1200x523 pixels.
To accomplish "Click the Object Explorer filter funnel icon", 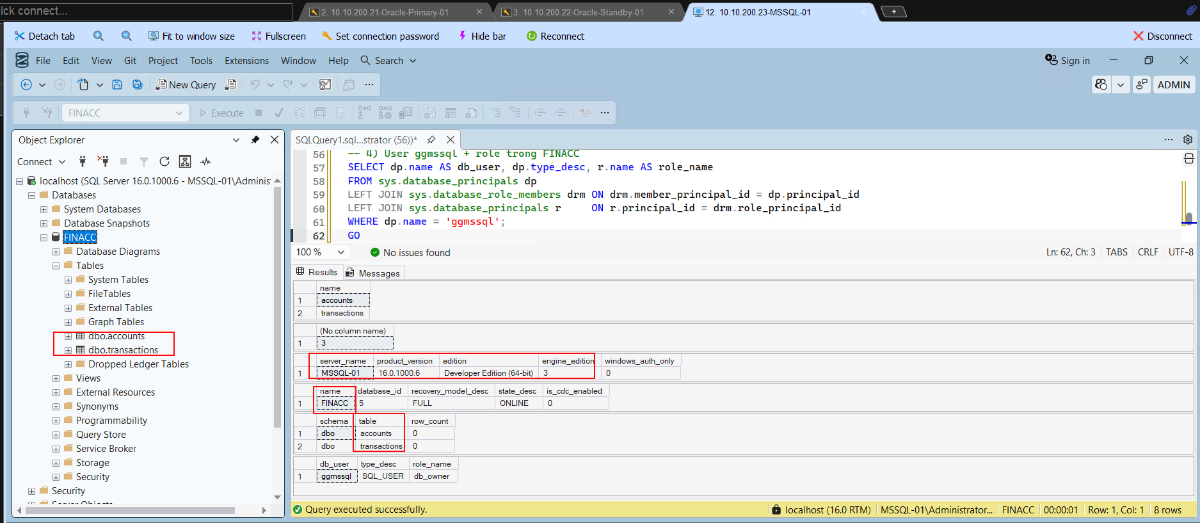I will point(144,161).
